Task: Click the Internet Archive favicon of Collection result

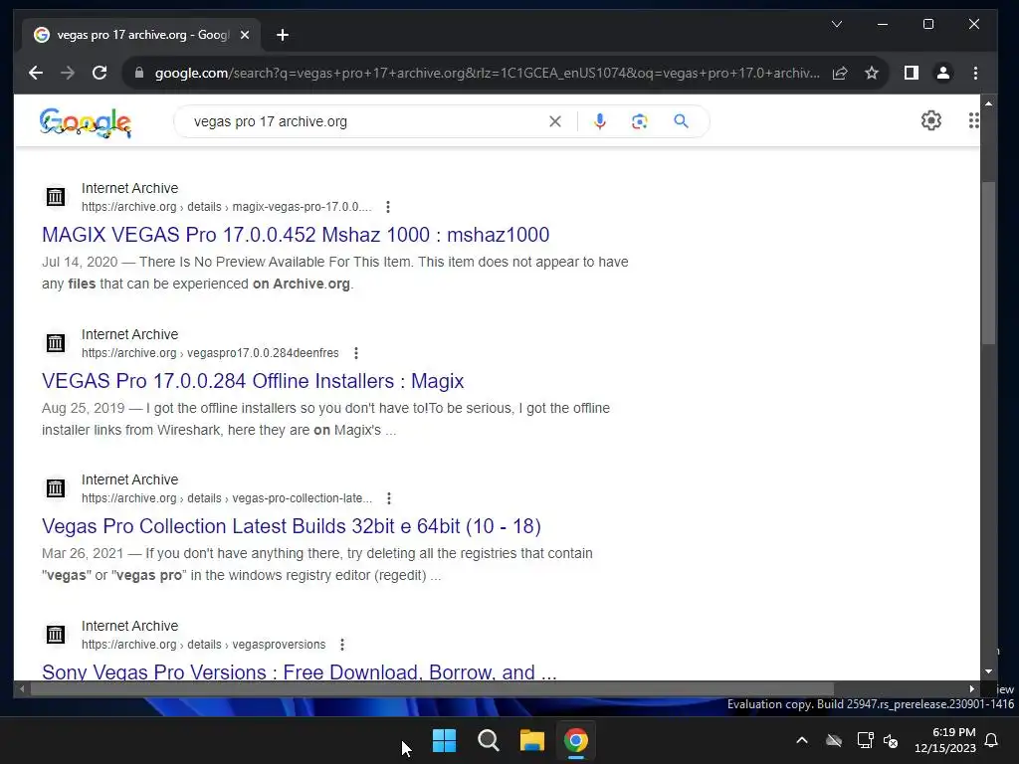Action: tap(56, 488)
